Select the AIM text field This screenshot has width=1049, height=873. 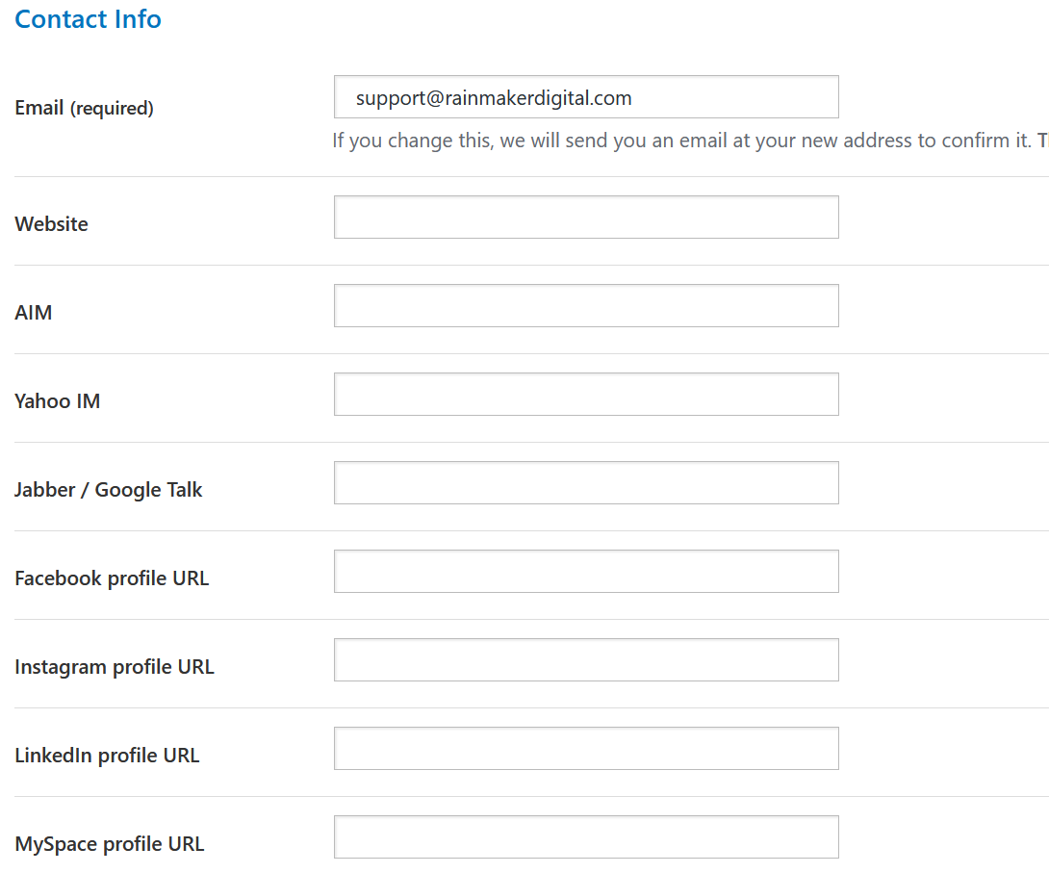click(586, 306)
